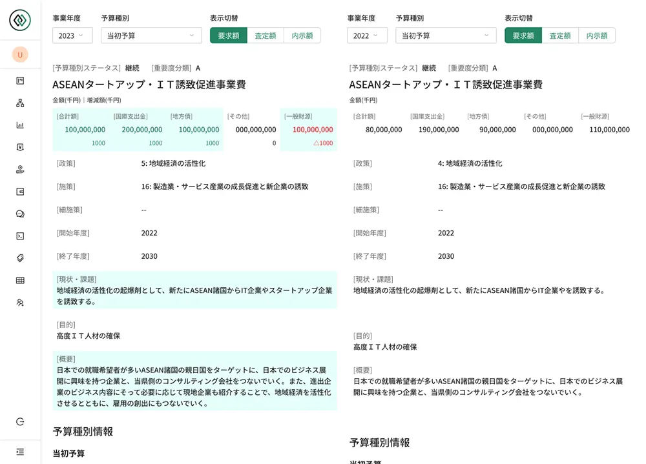Select 要求額 in the left 表示切替 group

(227, 35)
